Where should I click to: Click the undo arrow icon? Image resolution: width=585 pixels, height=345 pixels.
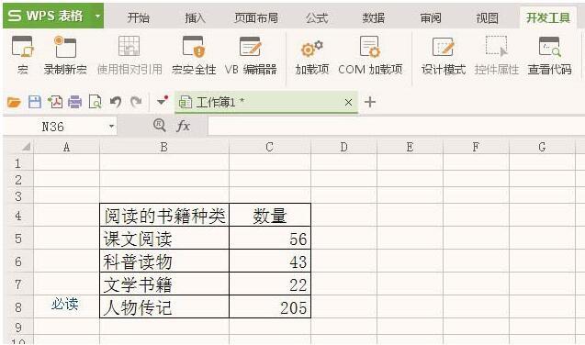click(x=116, y=102)
